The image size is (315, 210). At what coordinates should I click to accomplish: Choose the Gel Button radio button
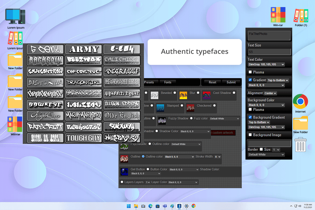coord(148,169)
